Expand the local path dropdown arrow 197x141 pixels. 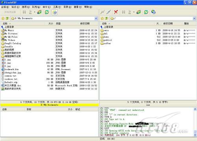tap(96, 18)
